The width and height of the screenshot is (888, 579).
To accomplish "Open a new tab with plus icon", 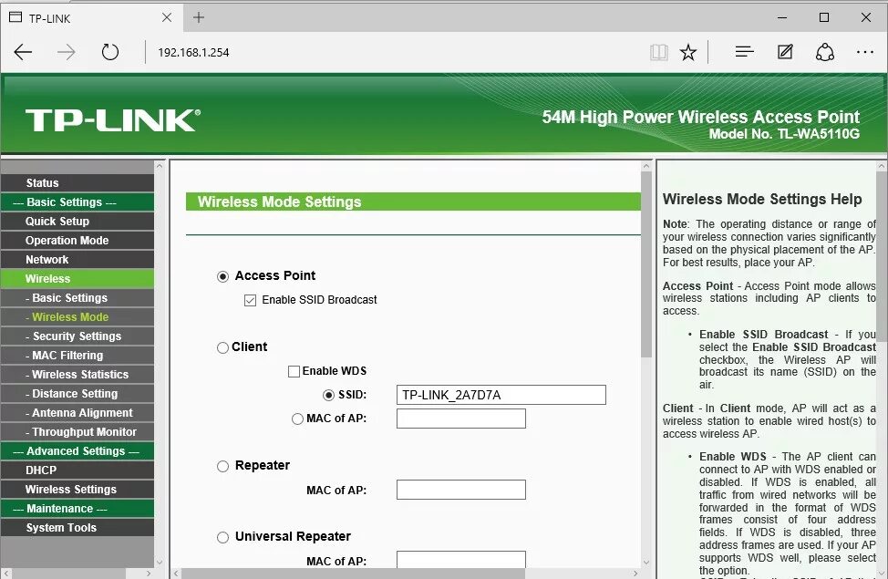I will coord(198,17).
